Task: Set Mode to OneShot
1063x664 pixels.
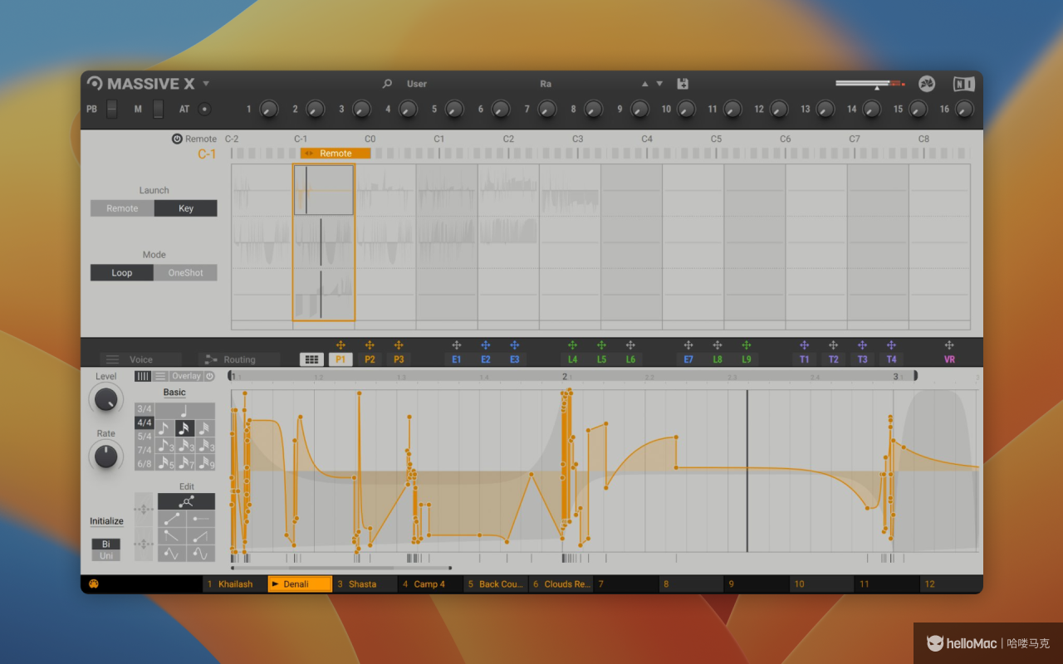Action: (x=186, y=272)
